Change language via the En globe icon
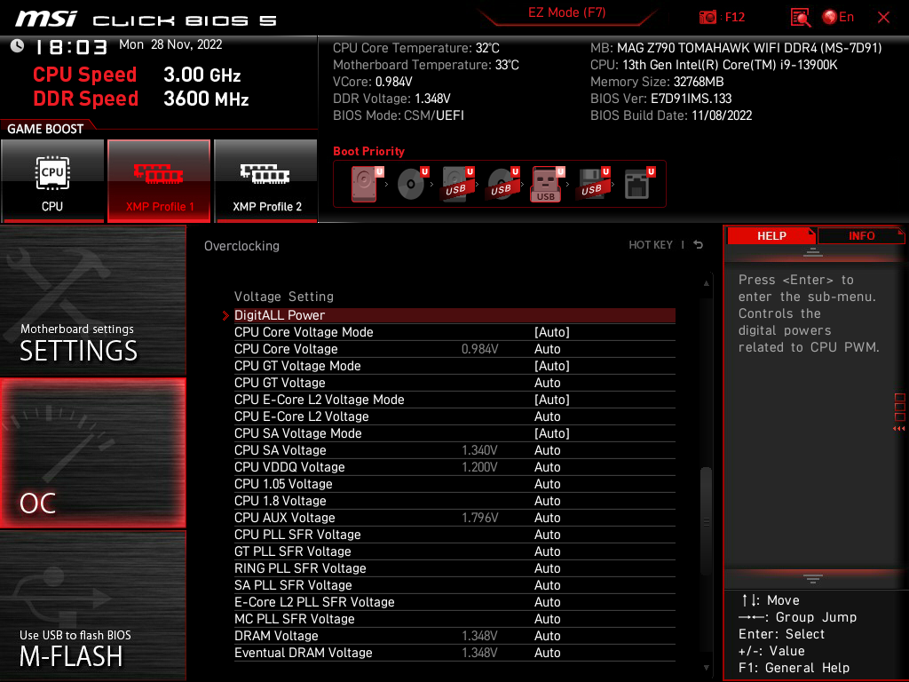This screenshot has width=909, height=682. point(838,18)
